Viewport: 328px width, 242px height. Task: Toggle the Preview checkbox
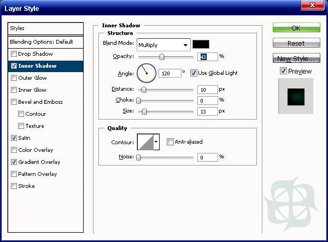(x=283, y=71)
